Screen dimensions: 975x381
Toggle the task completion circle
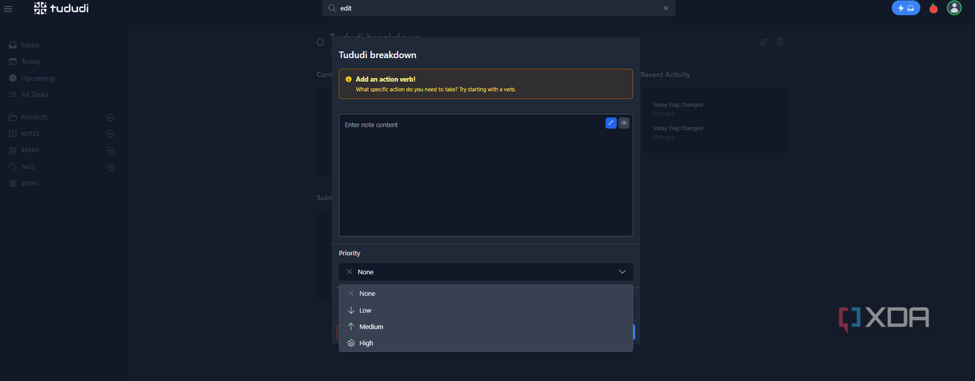click(x=320, y=42)
